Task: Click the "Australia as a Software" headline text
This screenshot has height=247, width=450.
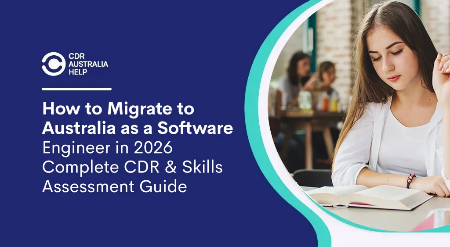Action: [138, 128]
